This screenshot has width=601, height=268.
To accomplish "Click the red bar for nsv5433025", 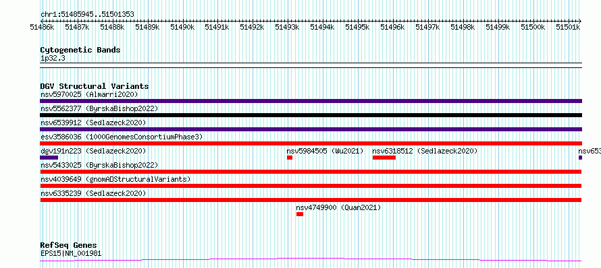I will [311, 172].
